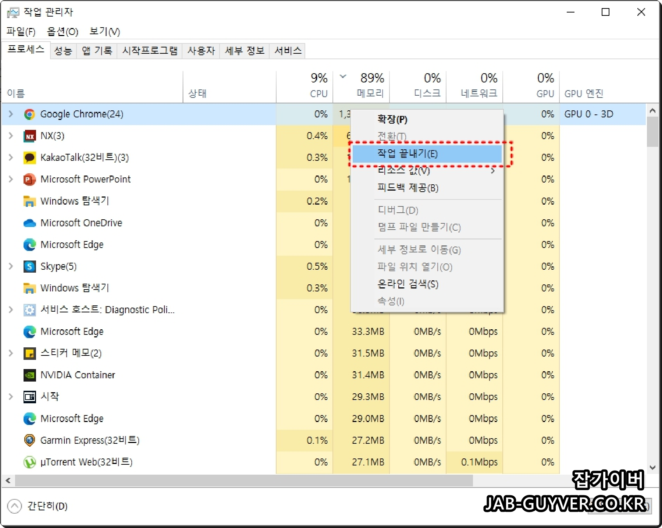
Task: Click the 서비스 호스트 gear icon
Action: [29, 310]
